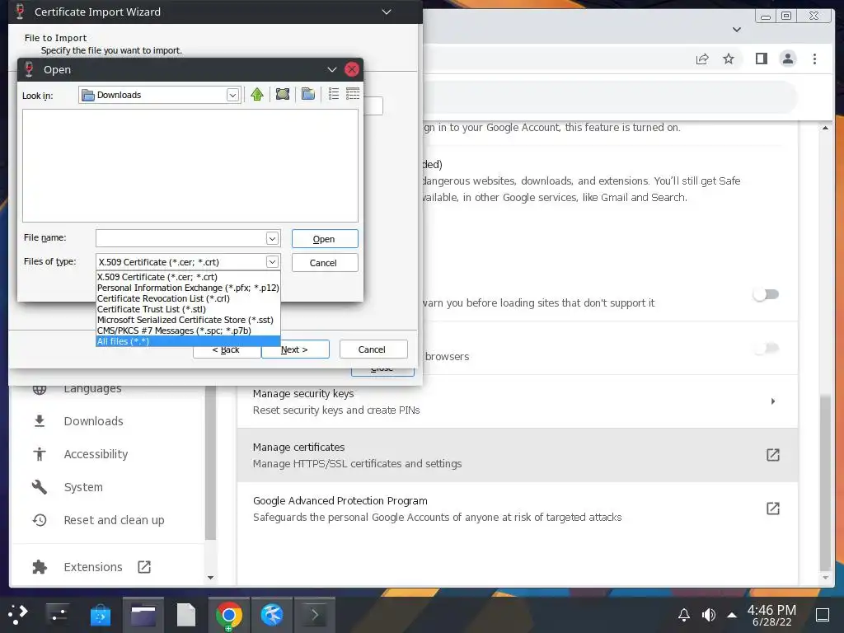Click the System wrench icon
844x633 pixels.
click(x=40, y=487)
